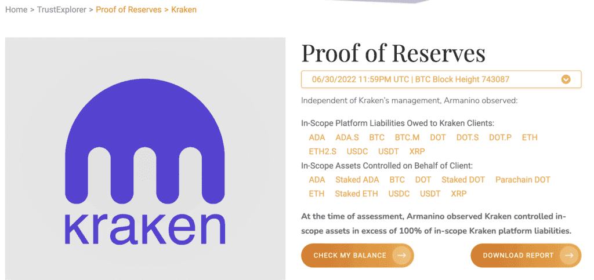This screenshot has height=280, width=594.
Task: Click the arrow icon on Download Report
Action: point(570,255)
